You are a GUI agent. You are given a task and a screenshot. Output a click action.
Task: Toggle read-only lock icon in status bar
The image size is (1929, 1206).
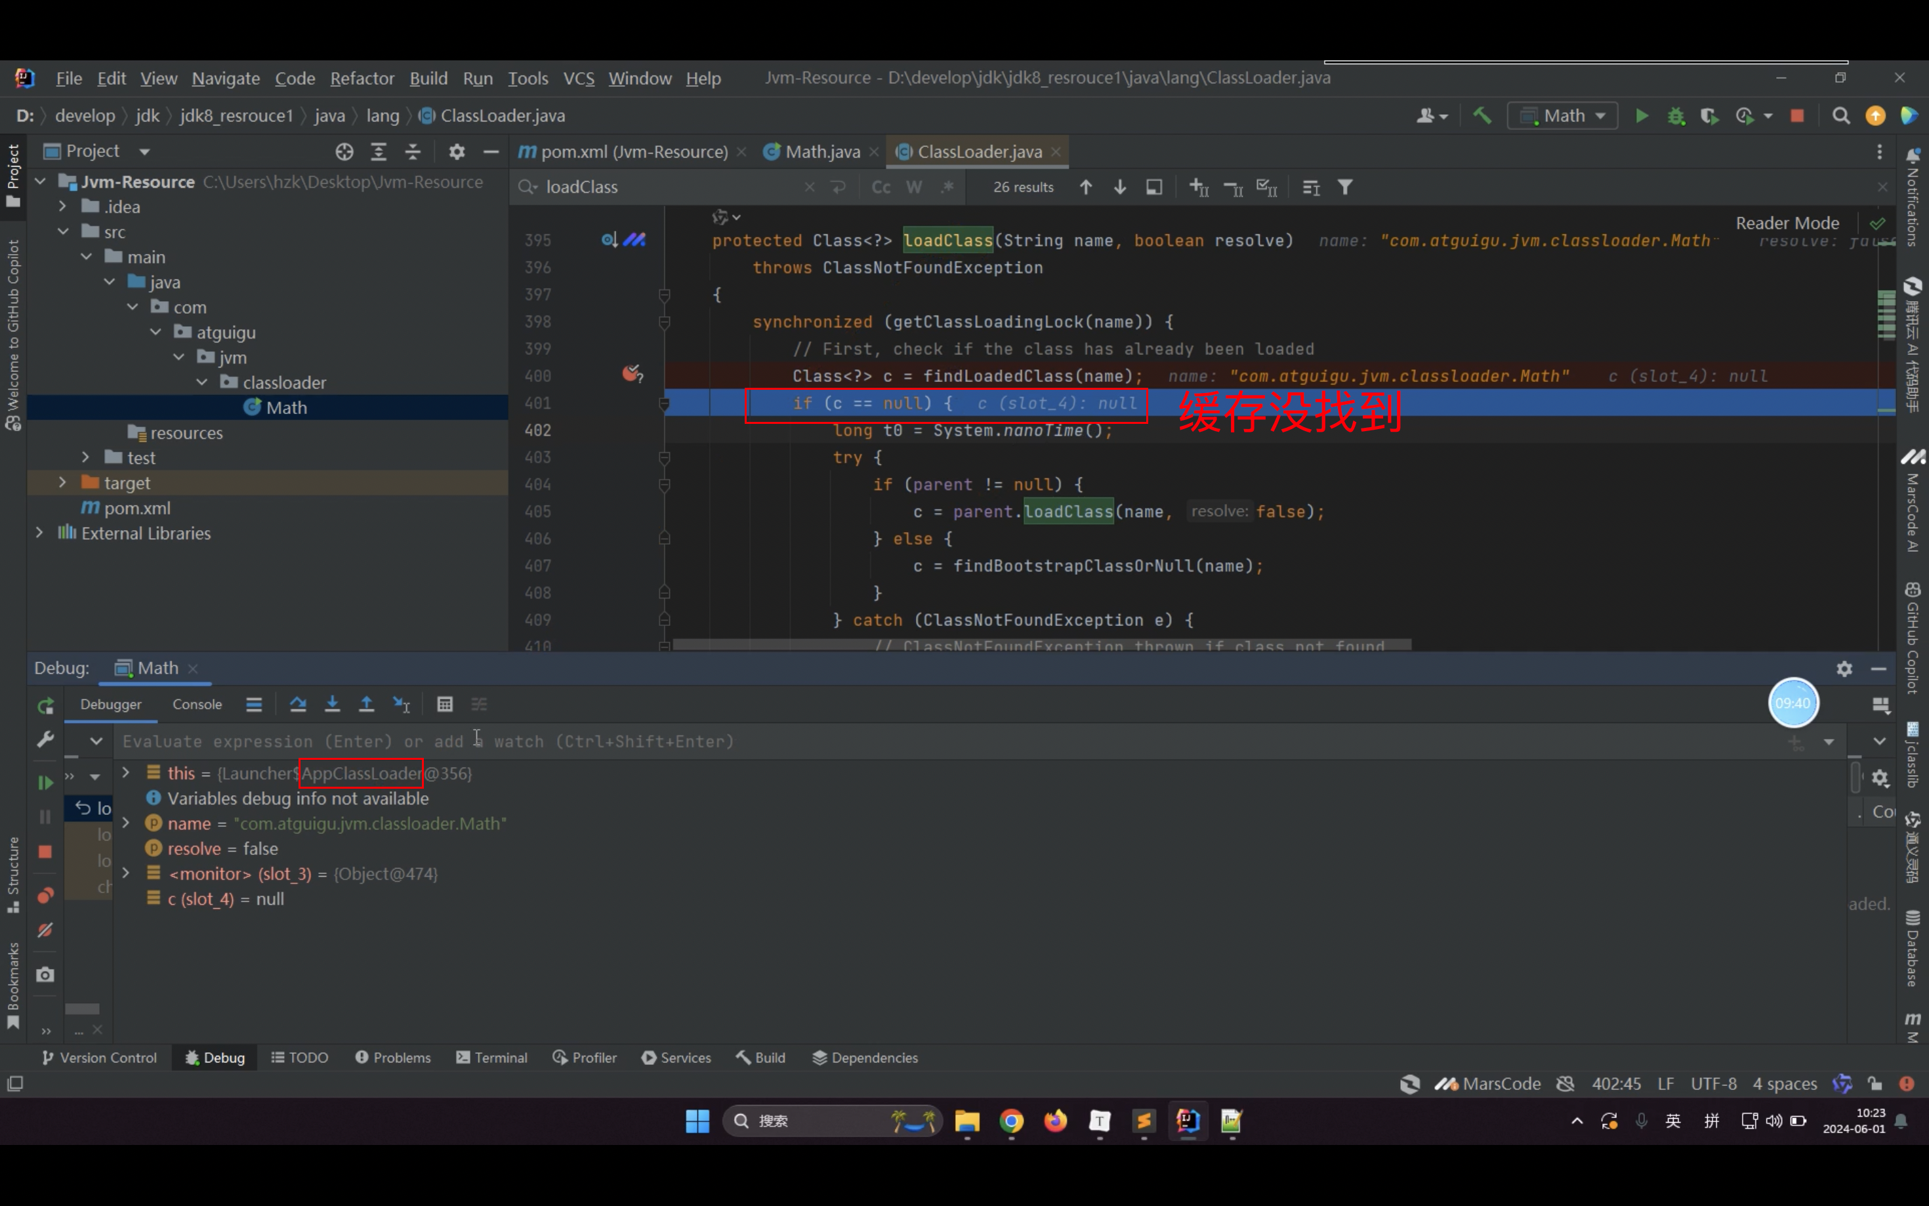click(x=1875, y=1083)
